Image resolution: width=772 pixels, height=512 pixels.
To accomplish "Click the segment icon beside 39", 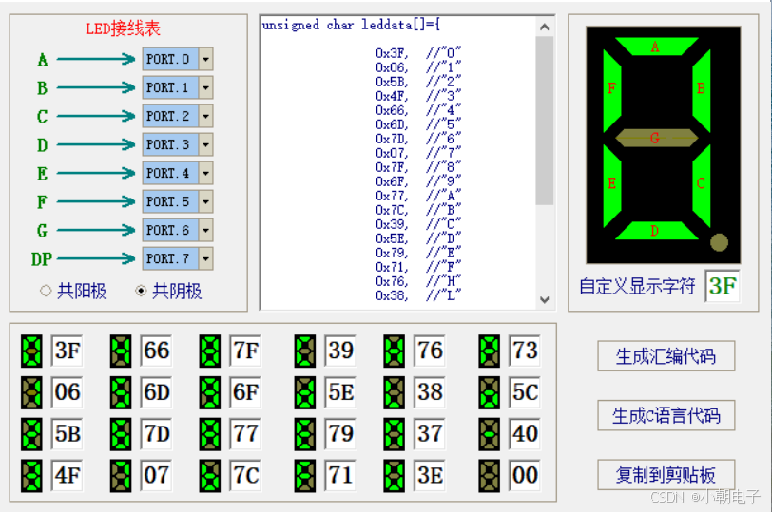I will (305, 351).
